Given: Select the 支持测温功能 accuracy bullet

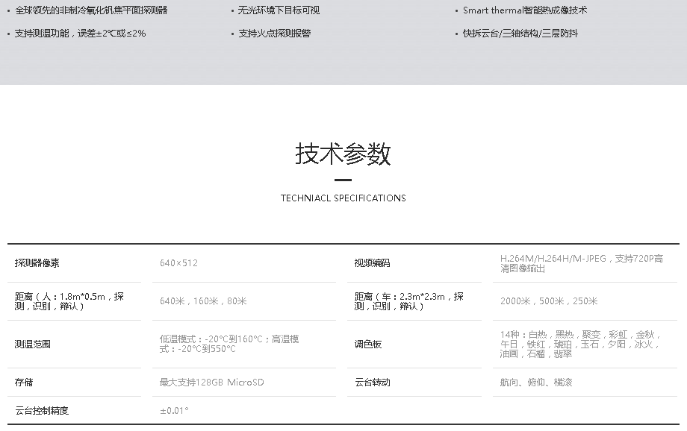Looking at the screenshot, I should tap(81, 34).
